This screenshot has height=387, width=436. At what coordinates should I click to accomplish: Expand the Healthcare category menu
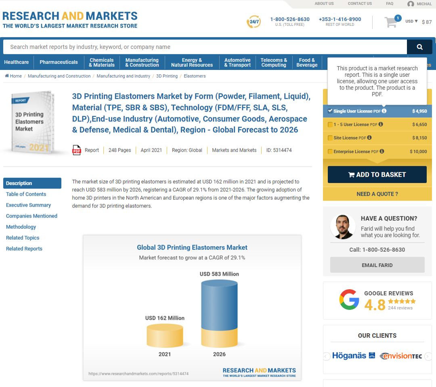coord(17,62)
